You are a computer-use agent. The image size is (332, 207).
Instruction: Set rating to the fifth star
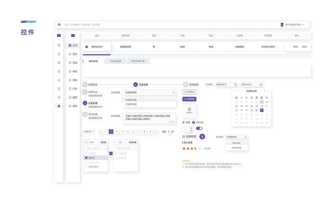[x=200, y=149]
